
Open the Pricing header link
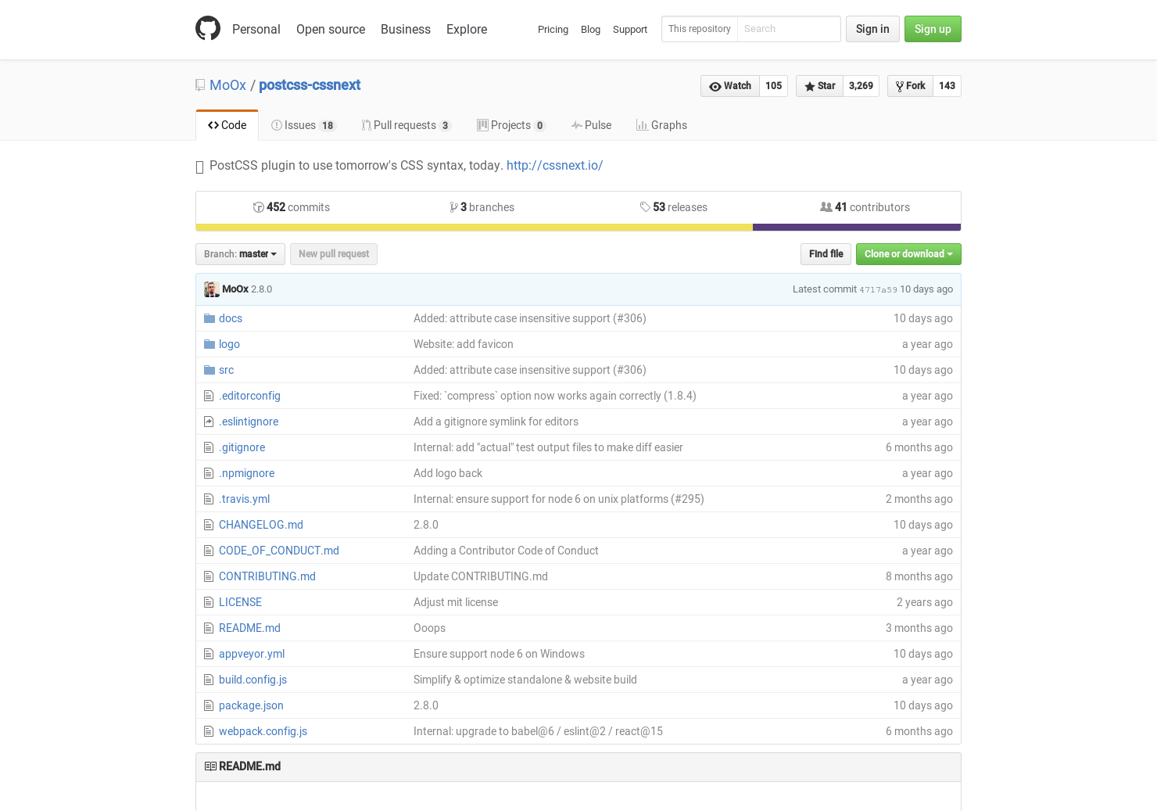point(553,30)
